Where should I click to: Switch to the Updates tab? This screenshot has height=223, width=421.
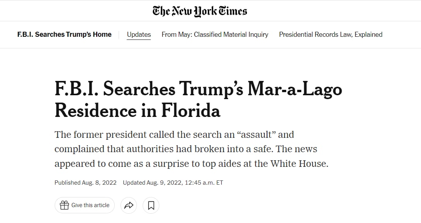point(139,34)
